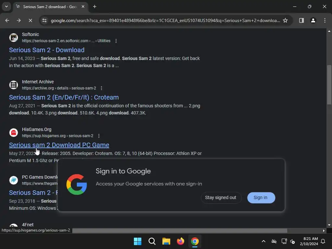Open network display tray icon
This screenshot has width=332, height=249.
pos(284,241)
